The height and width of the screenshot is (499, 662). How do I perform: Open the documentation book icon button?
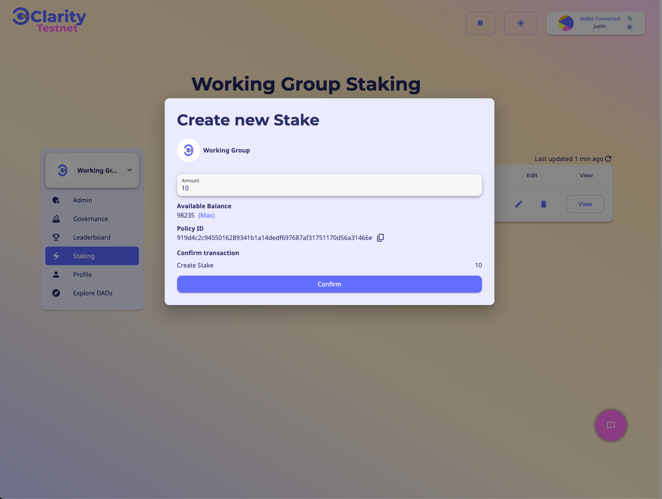(x=480, y=23)
